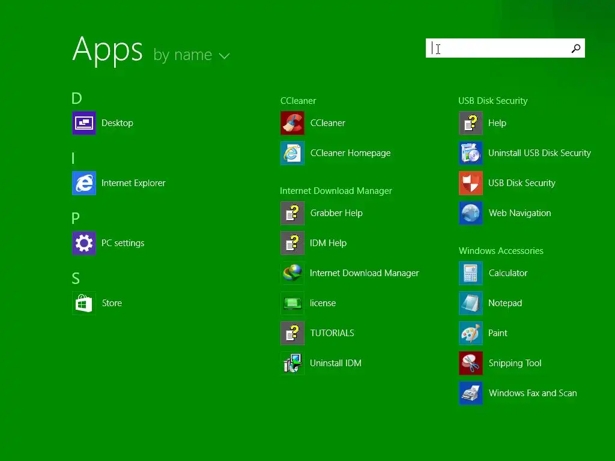Screen dimensions: 615x461
Task: Open the PC settings gear icon
Action: click(84, 243)
